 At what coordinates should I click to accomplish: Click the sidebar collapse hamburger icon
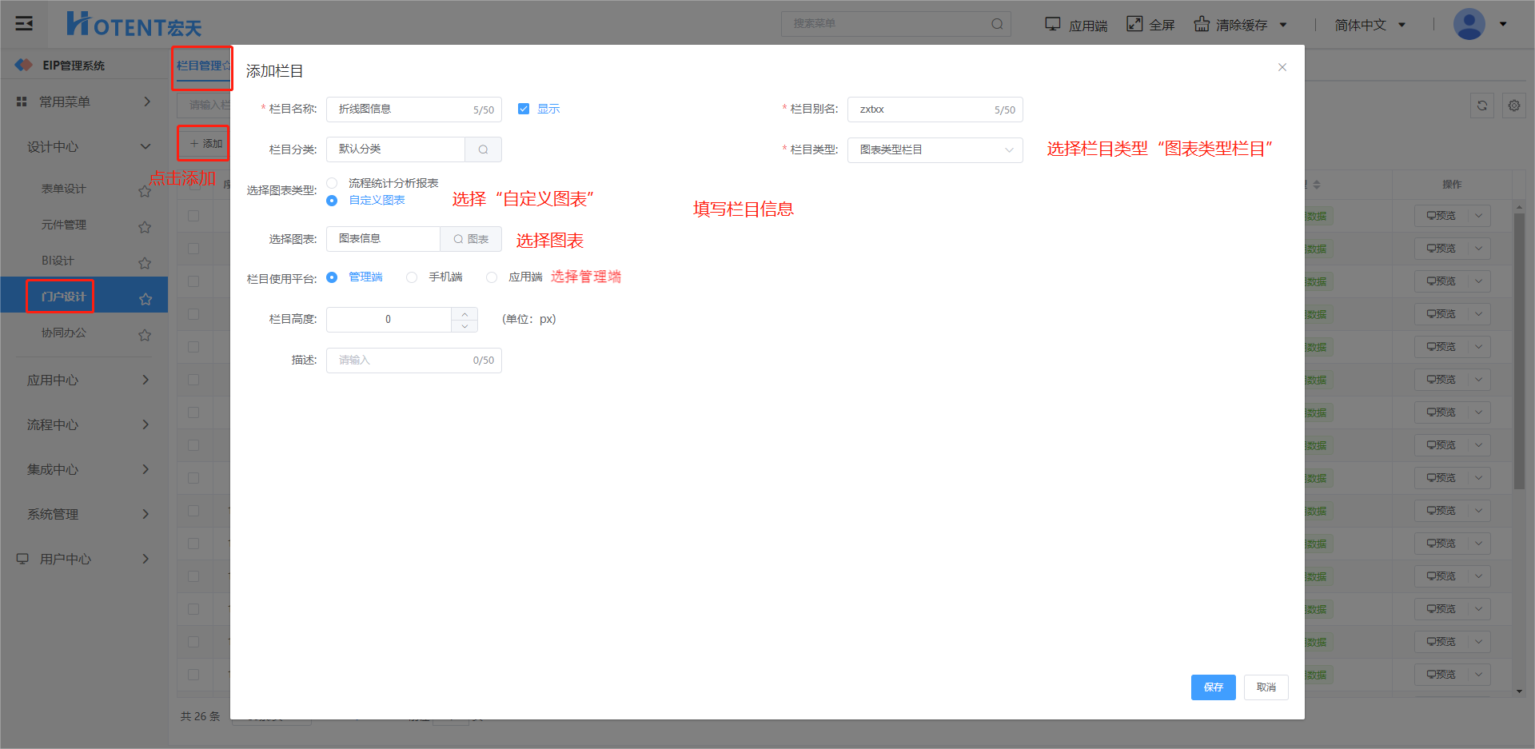24,24
